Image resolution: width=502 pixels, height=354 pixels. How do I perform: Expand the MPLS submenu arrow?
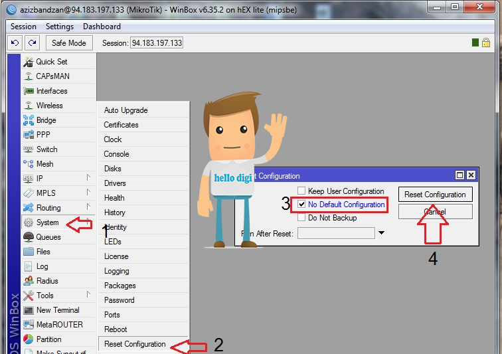point(88,192)
